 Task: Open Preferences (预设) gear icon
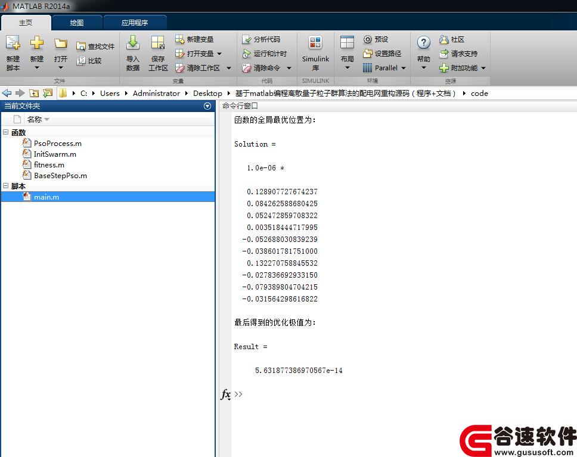click(368, 39)
